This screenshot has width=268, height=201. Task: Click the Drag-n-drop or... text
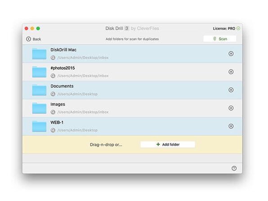[106, 145]
